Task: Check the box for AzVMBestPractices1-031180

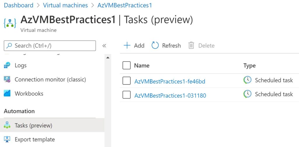Action: coord(127,94)
